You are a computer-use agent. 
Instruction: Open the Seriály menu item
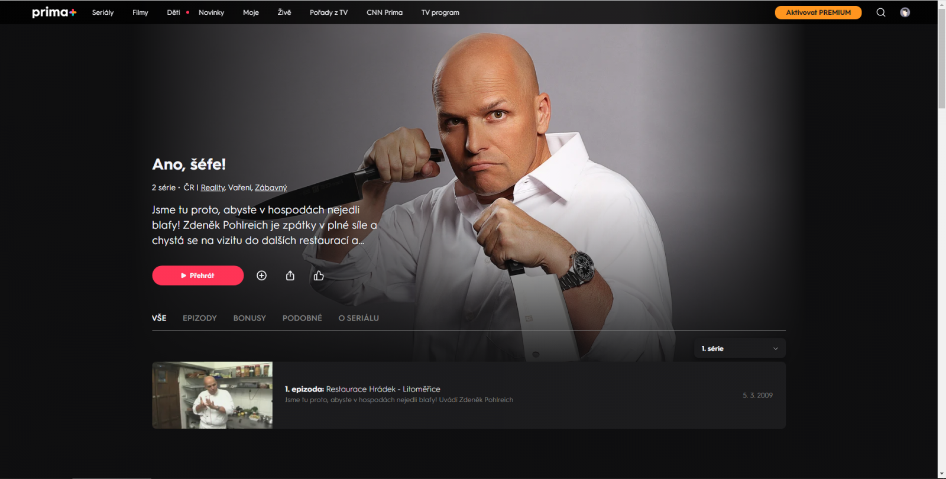coord(103,12)
